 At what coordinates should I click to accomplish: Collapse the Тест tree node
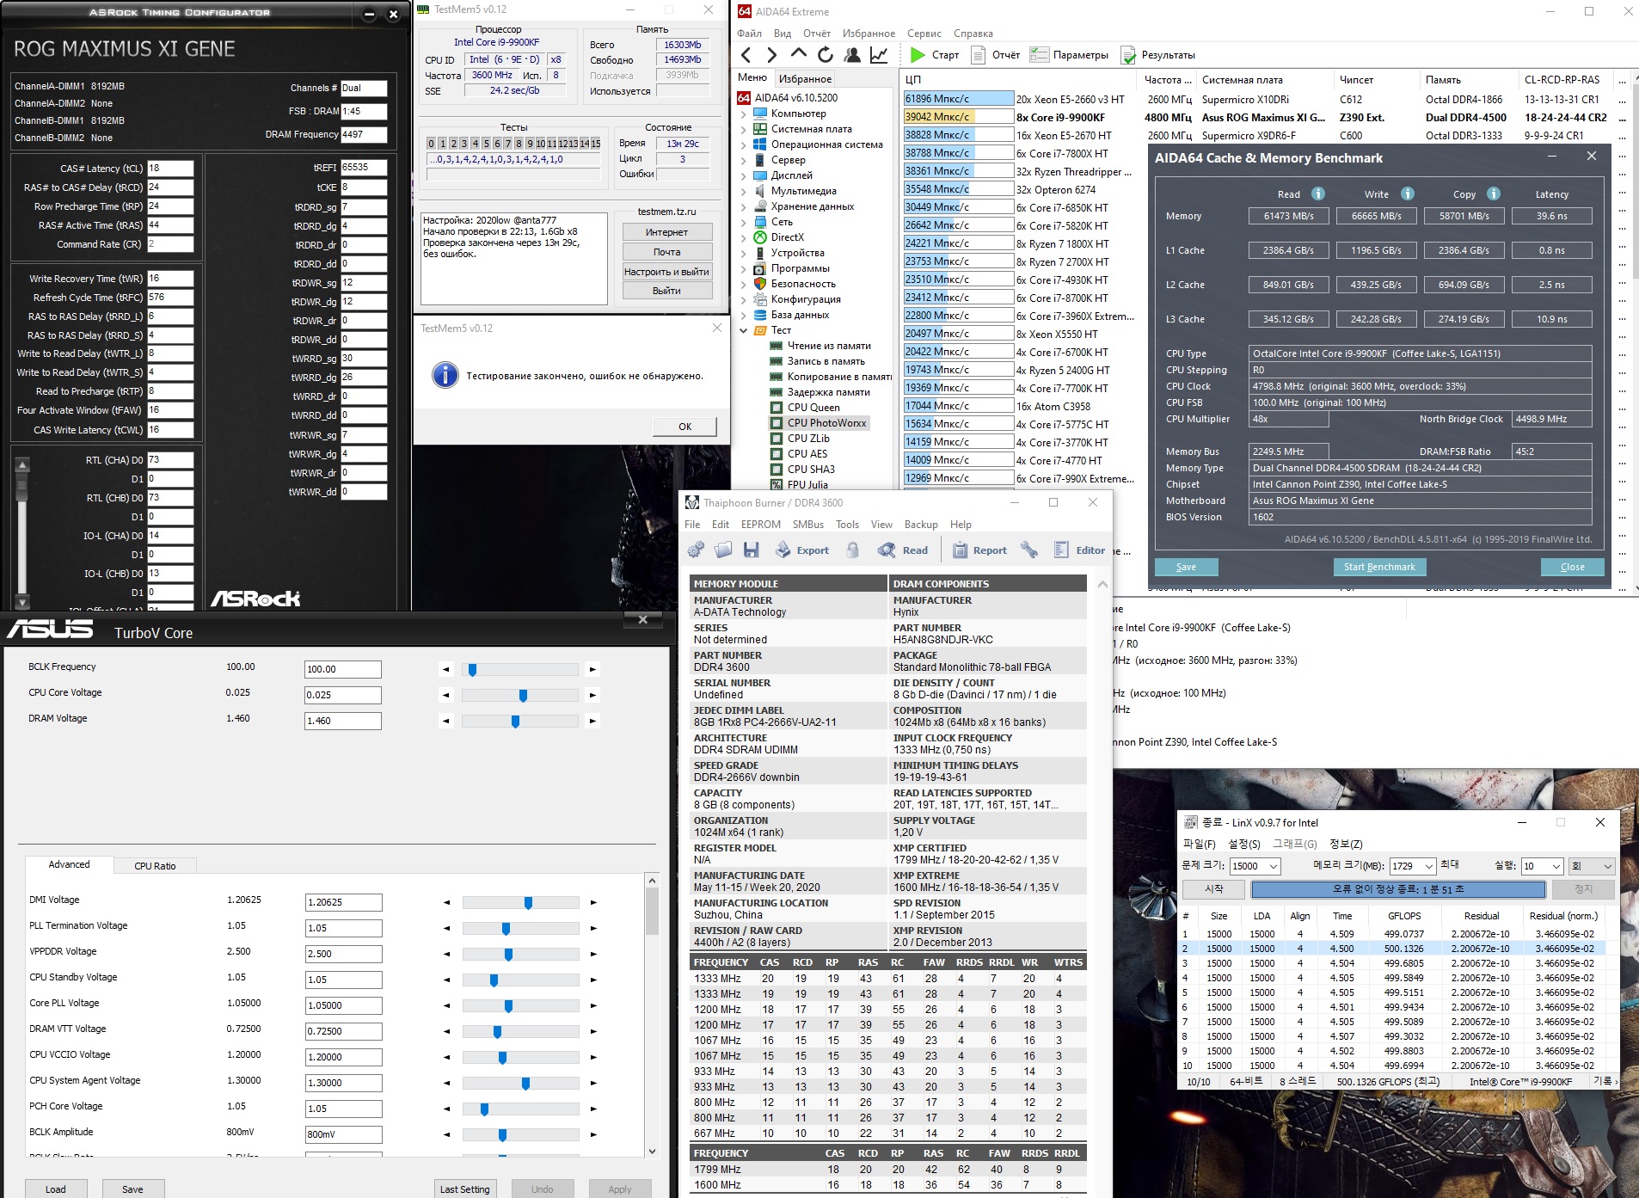click(744, 330)
